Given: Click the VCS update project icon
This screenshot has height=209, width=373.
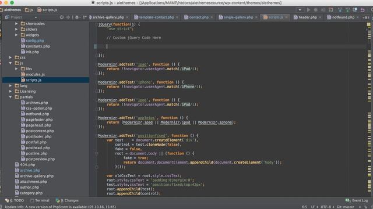Looking at the screenshot, I should coord(340,10).
